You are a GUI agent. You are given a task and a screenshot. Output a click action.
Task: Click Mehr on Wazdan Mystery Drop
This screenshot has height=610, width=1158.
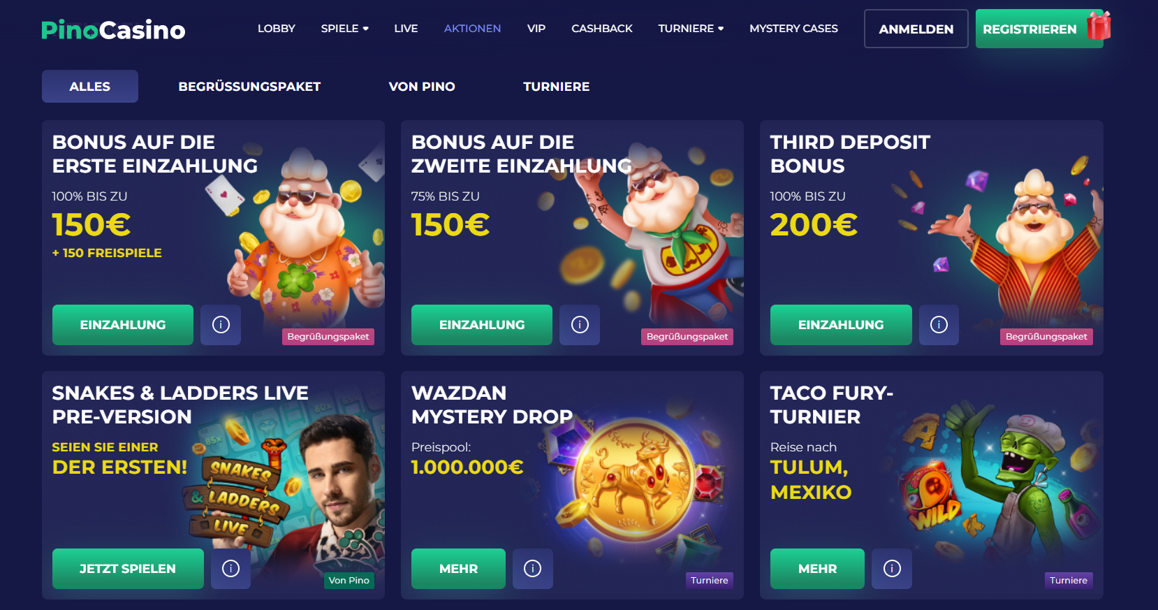coord(458,569)
